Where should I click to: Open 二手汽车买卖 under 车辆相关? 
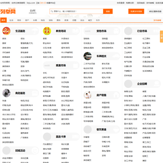[x=89, y=64]
